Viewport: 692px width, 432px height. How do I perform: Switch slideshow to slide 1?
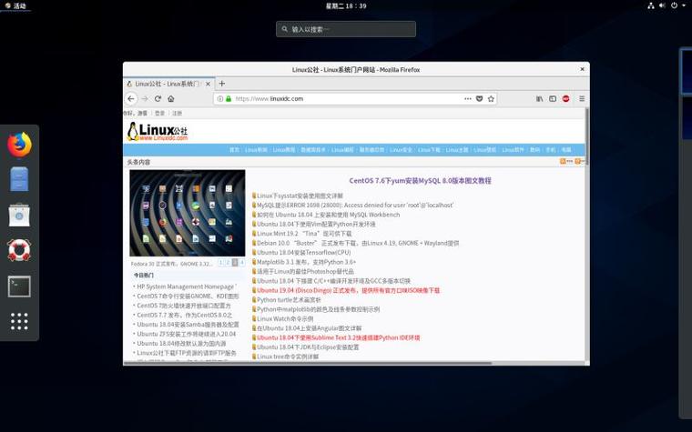(221, 263)
